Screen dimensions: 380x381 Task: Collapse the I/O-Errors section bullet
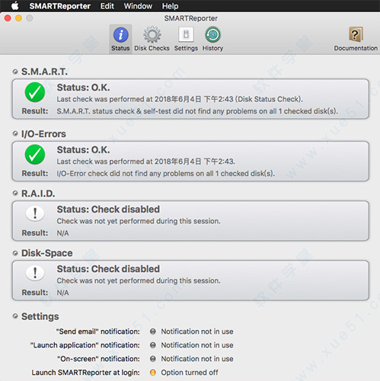[15, 133]
